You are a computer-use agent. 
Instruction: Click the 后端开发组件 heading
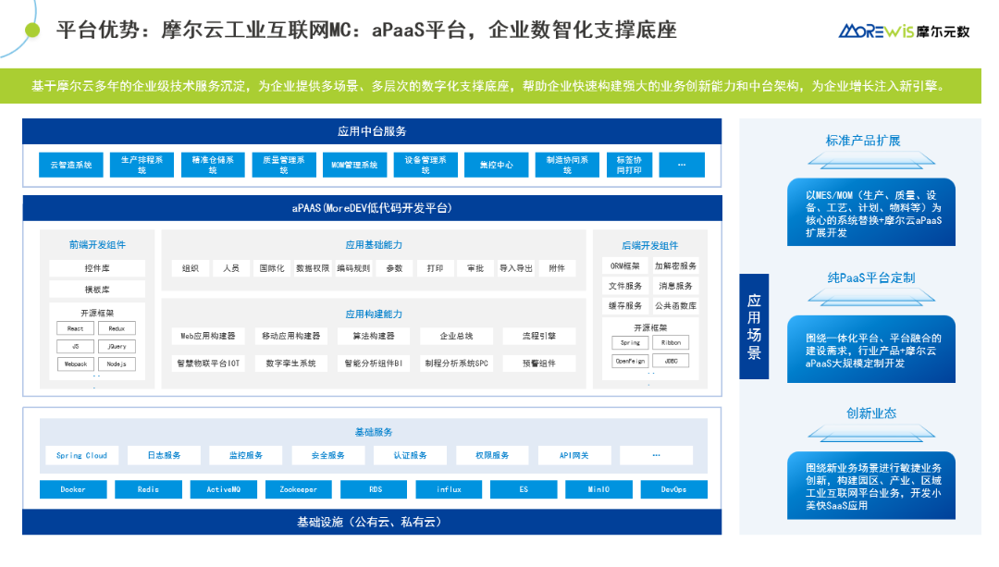[x=650, y=245]
